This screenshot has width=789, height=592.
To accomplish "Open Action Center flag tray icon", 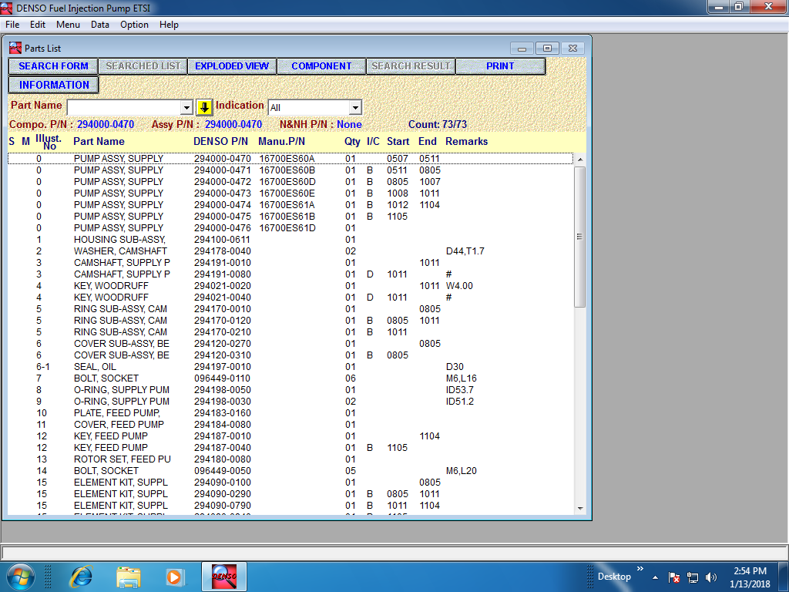I will click(x=674, y=577).
